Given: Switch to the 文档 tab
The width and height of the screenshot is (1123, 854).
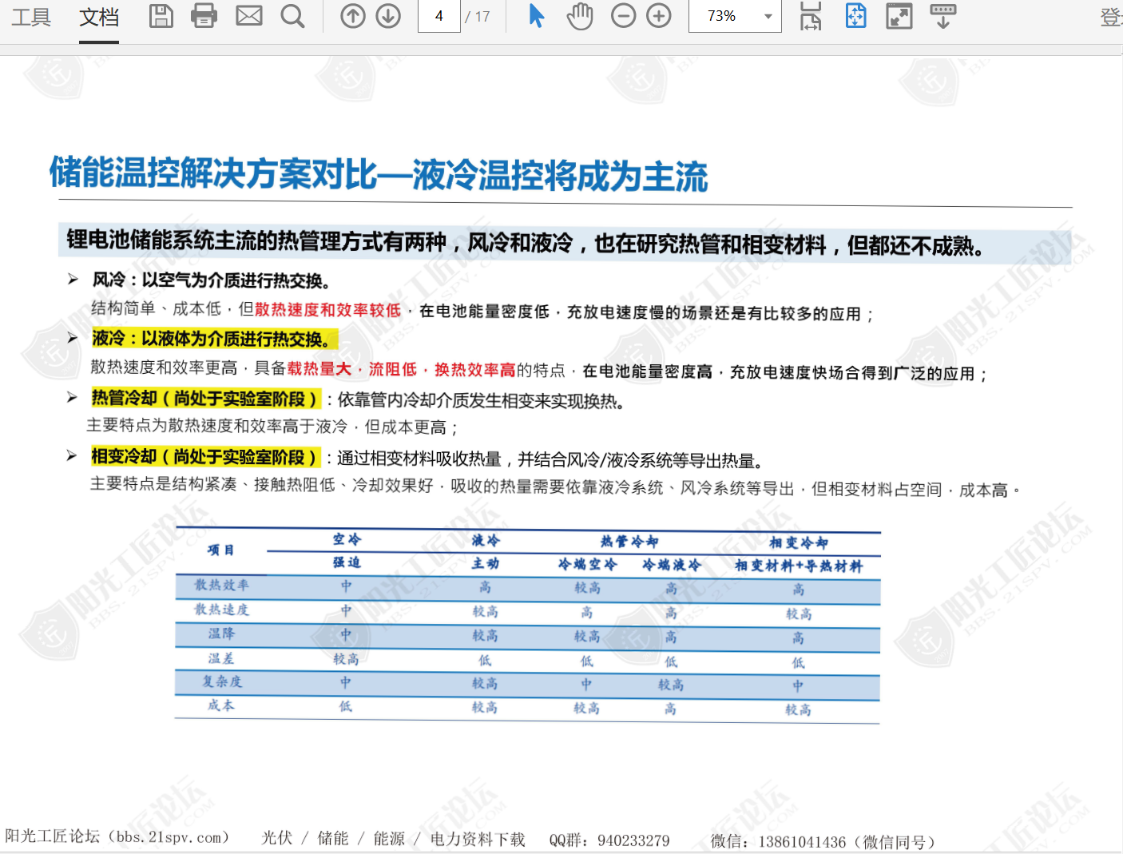Looking at the screenshot, I should click(x=99, y=17).
